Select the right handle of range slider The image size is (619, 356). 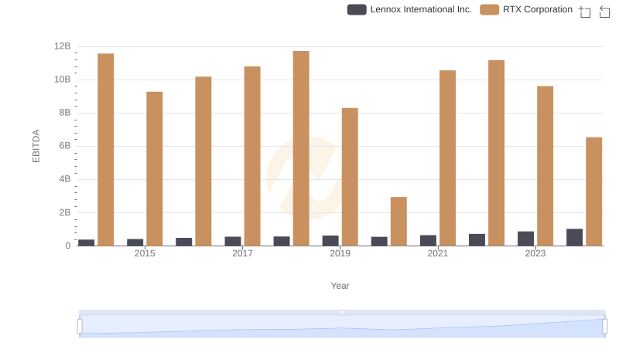click(x=605, y=327)
